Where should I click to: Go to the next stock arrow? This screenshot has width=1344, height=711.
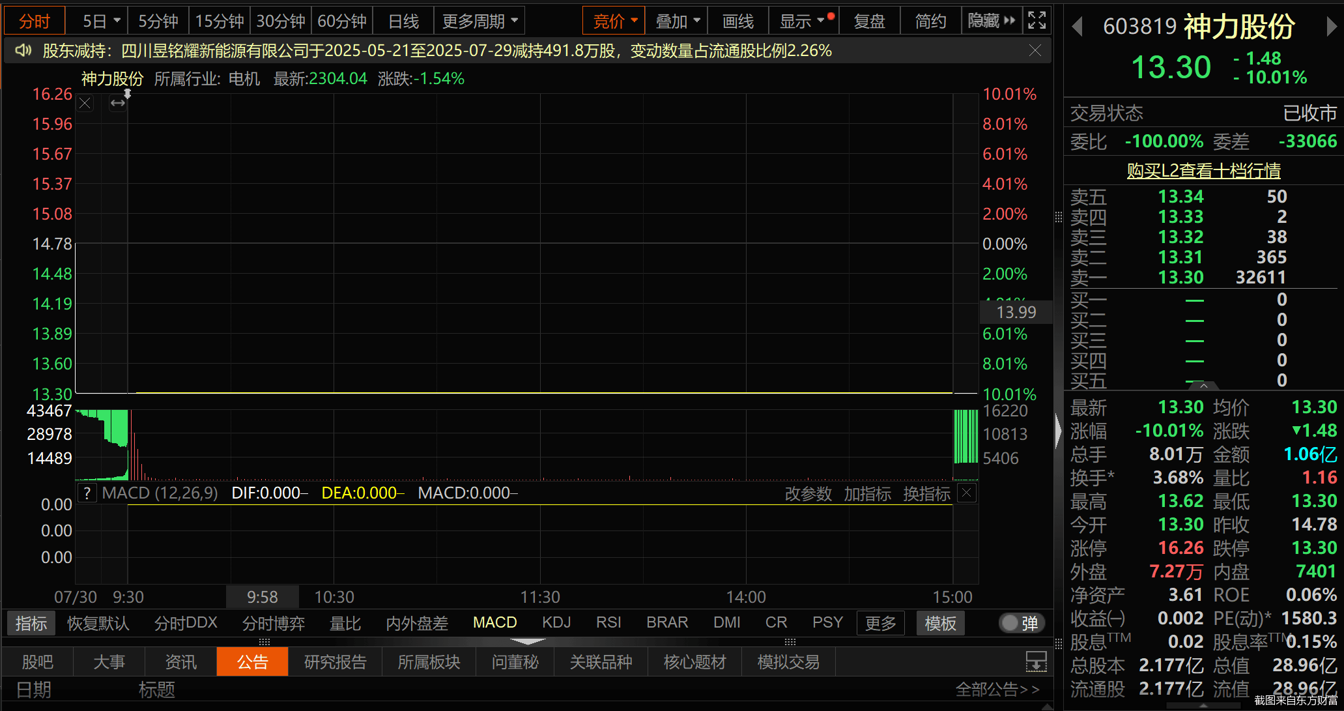[1332, 26]
